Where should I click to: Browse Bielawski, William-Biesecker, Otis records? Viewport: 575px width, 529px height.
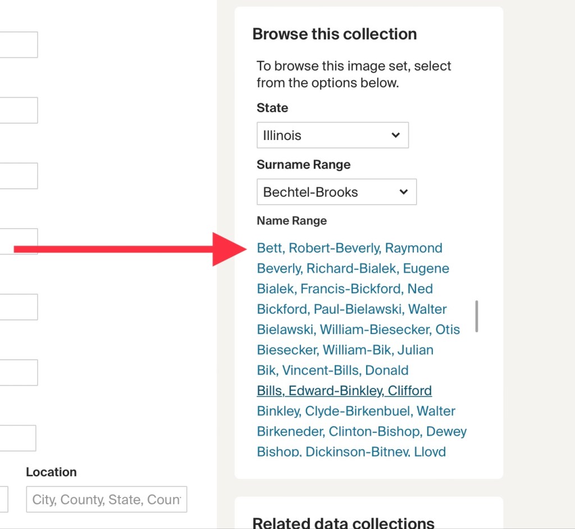click(x=358, y=329)
